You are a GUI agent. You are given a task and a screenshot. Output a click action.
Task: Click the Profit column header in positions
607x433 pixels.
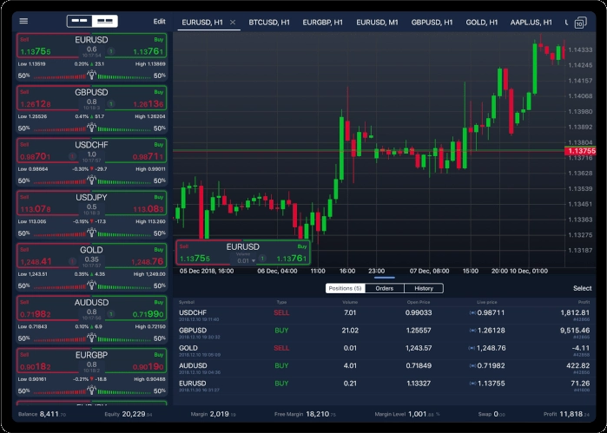pos(584,302)
